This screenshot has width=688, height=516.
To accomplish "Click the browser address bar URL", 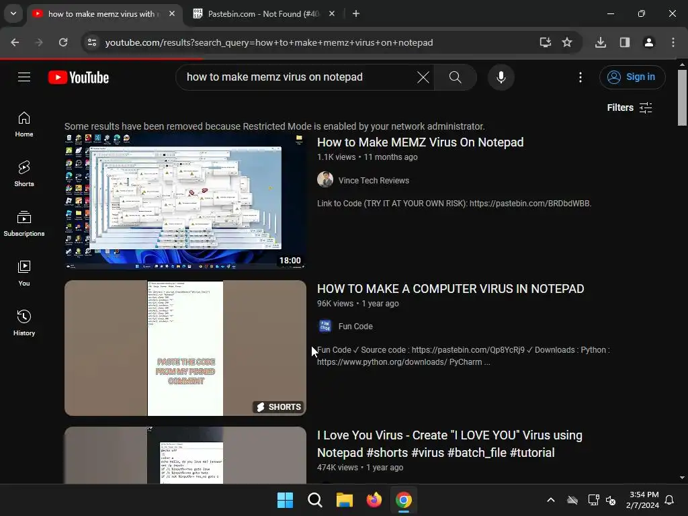I will (269, 42).
